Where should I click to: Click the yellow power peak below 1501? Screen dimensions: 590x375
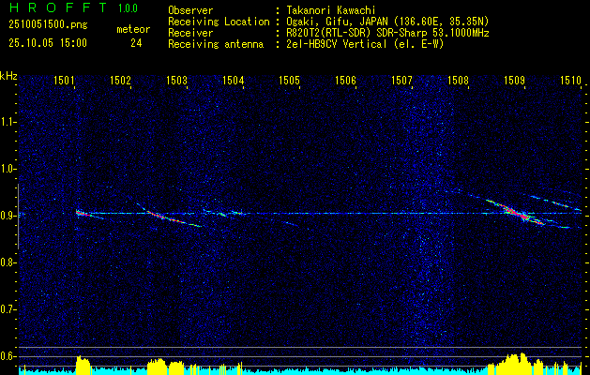pyautogui.click(x=83, y=364)
